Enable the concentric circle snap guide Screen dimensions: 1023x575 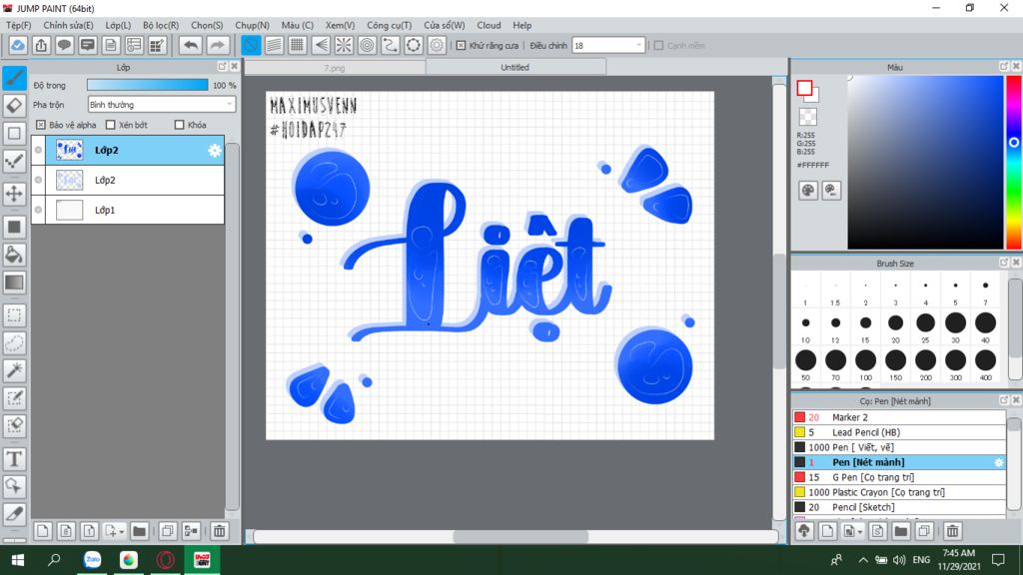368,46
